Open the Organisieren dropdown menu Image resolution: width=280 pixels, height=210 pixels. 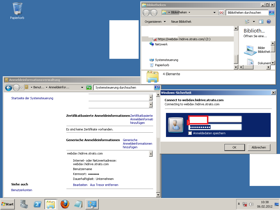coord(155,22)
